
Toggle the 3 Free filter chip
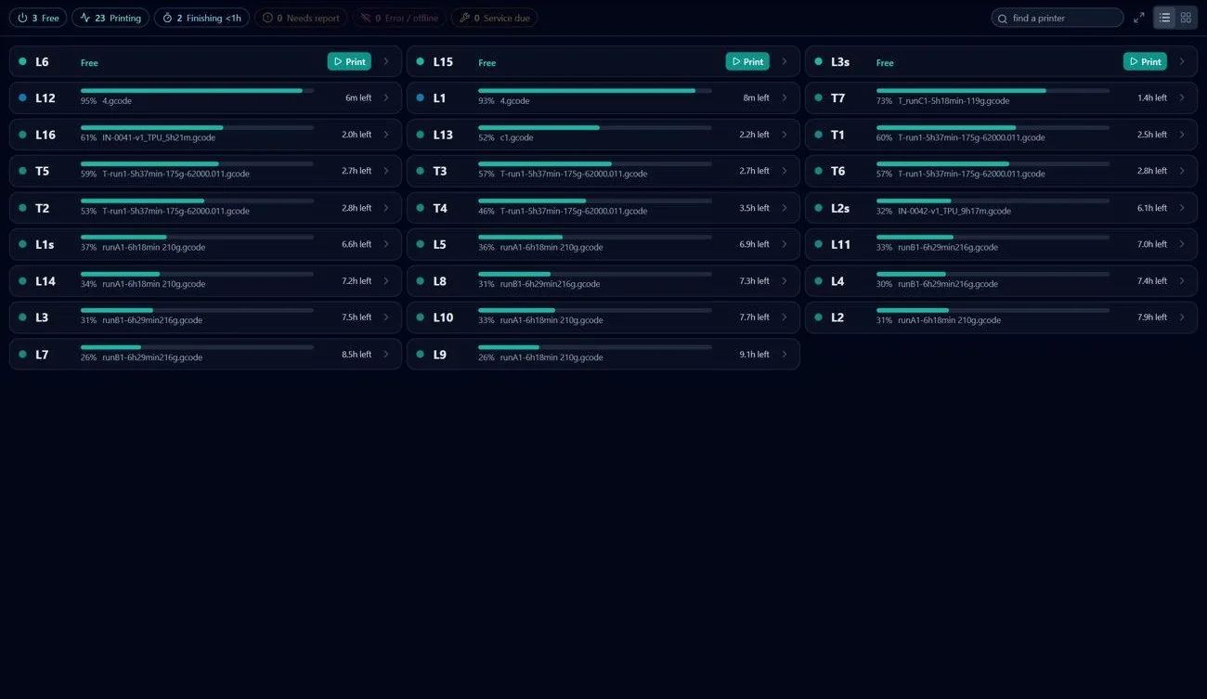pos(38,18)
